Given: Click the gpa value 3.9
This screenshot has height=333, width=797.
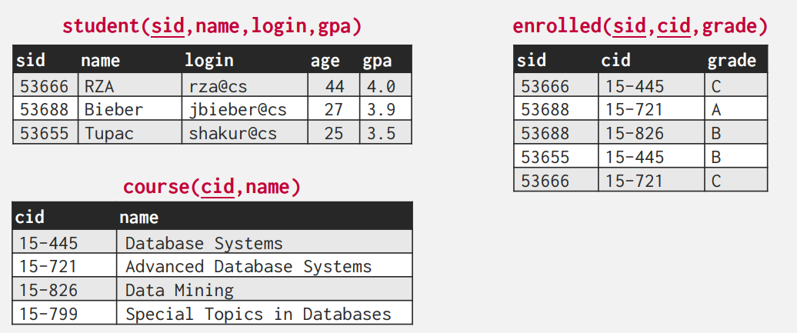Looking at the screenshot, I should pyautogui.click(x=385, y=109).
